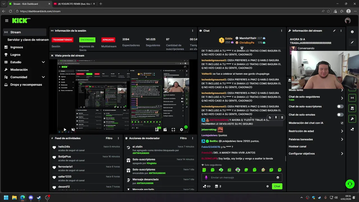The height and width of the screenshot is (202, 359).
Task: Expand the Comunidad sidebar section
Action: coord(43,77)
